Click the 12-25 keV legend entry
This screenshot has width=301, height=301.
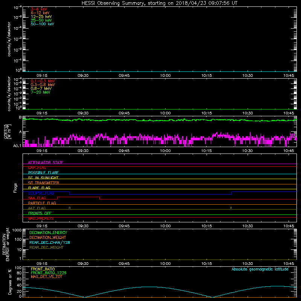point(41,17)
